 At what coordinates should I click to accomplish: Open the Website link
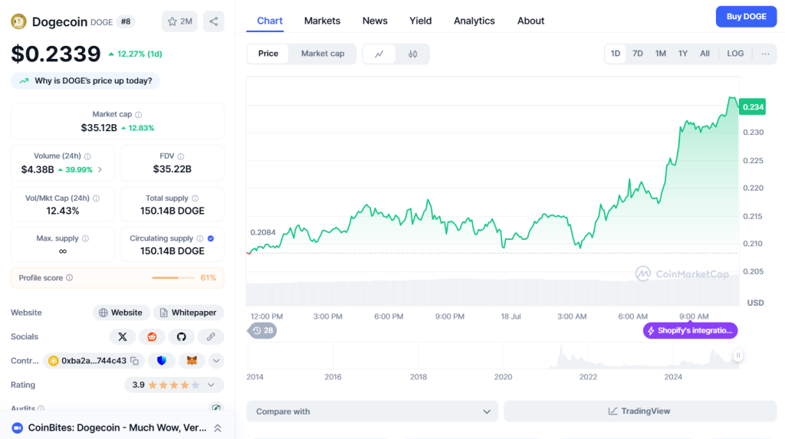coord(120,313)
